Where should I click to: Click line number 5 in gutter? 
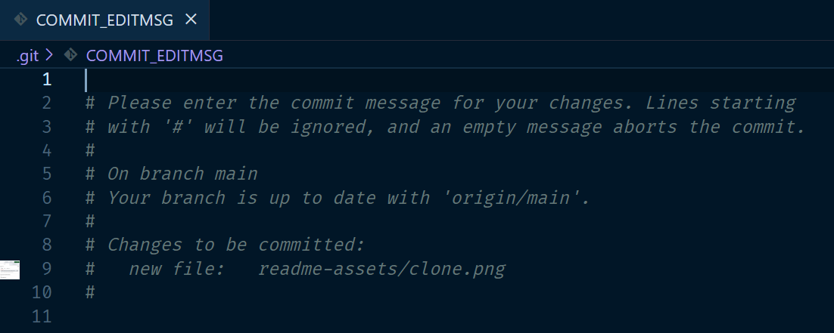(47, 174)
